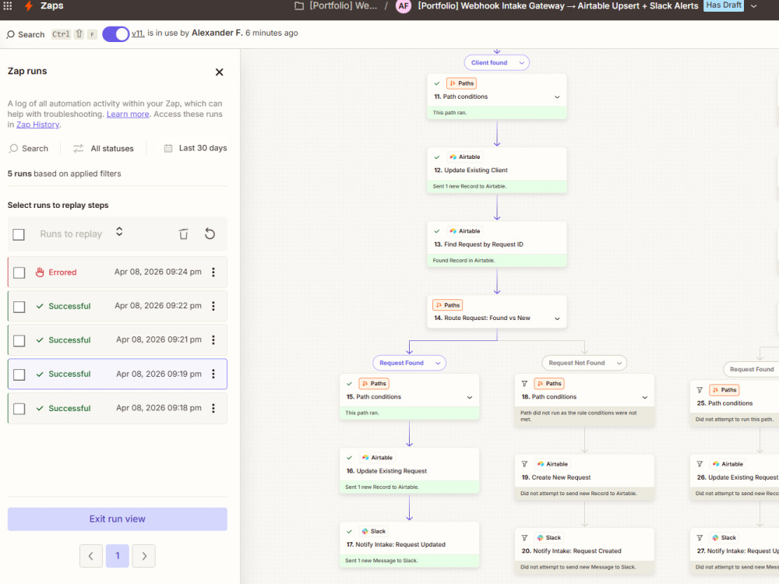Screen dimensions: 779x584
Task: Open the apps grid menu icon
Action: click(8, 6)
